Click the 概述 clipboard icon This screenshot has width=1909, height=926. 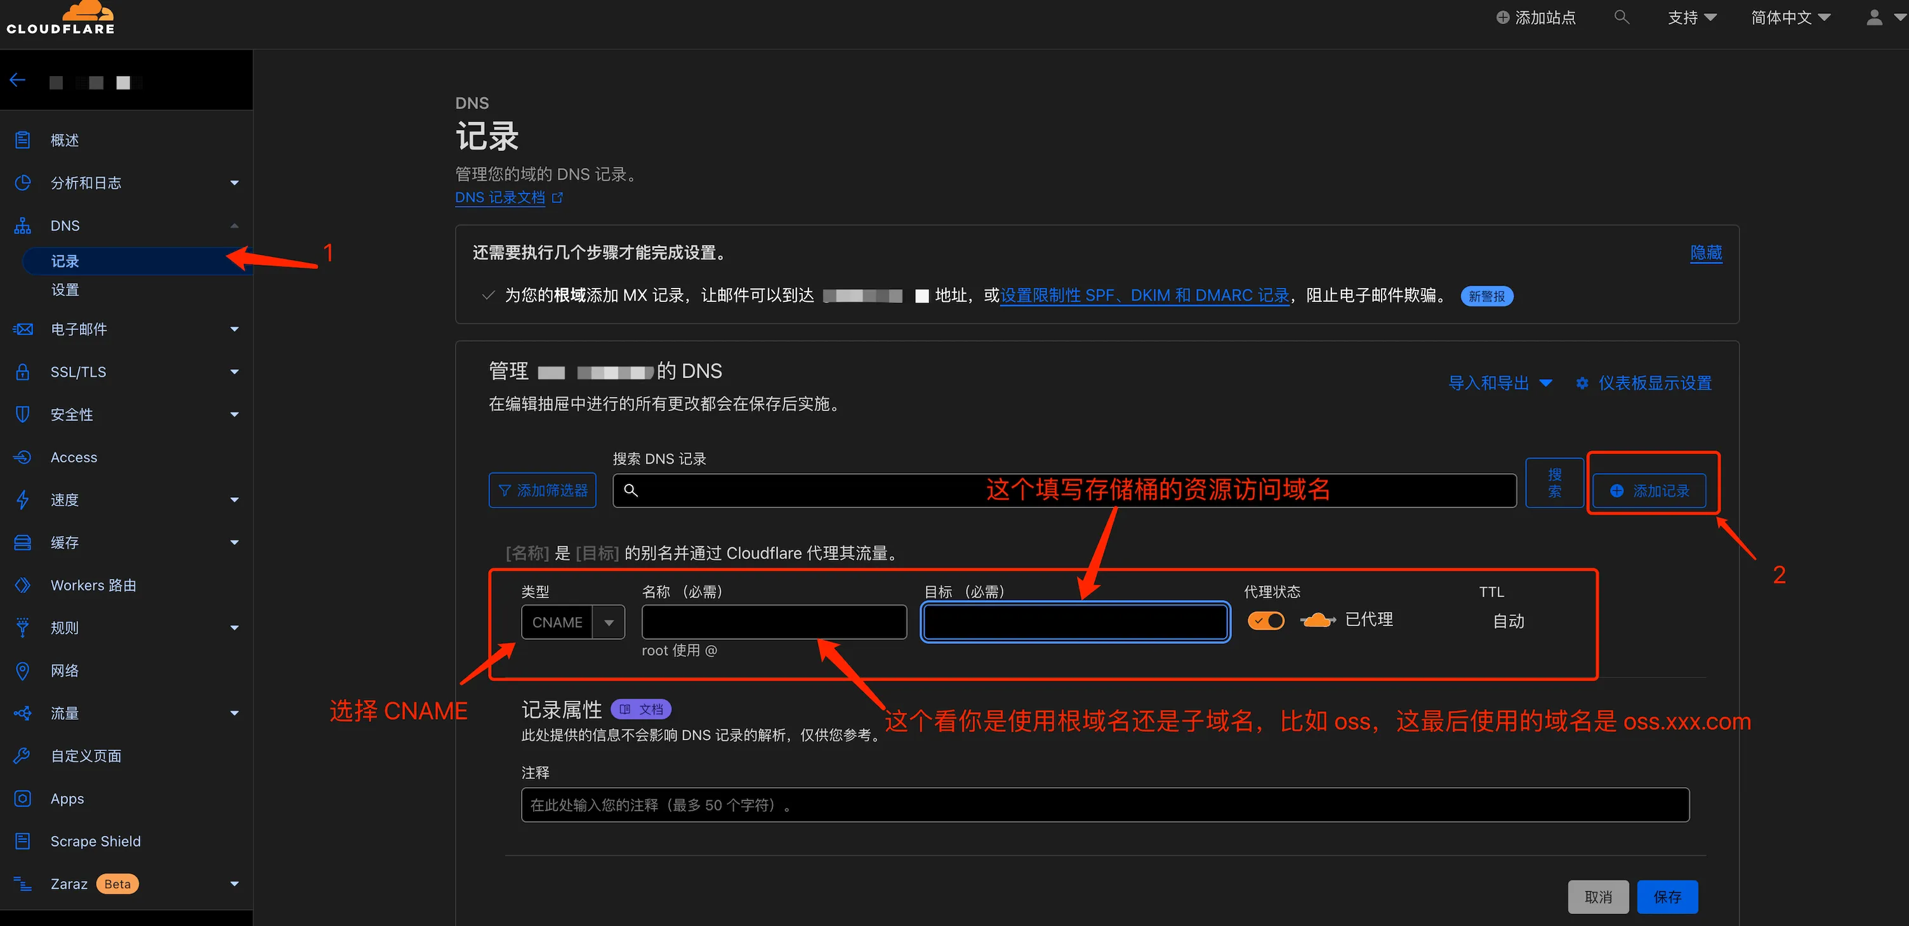tap(23, 140)
